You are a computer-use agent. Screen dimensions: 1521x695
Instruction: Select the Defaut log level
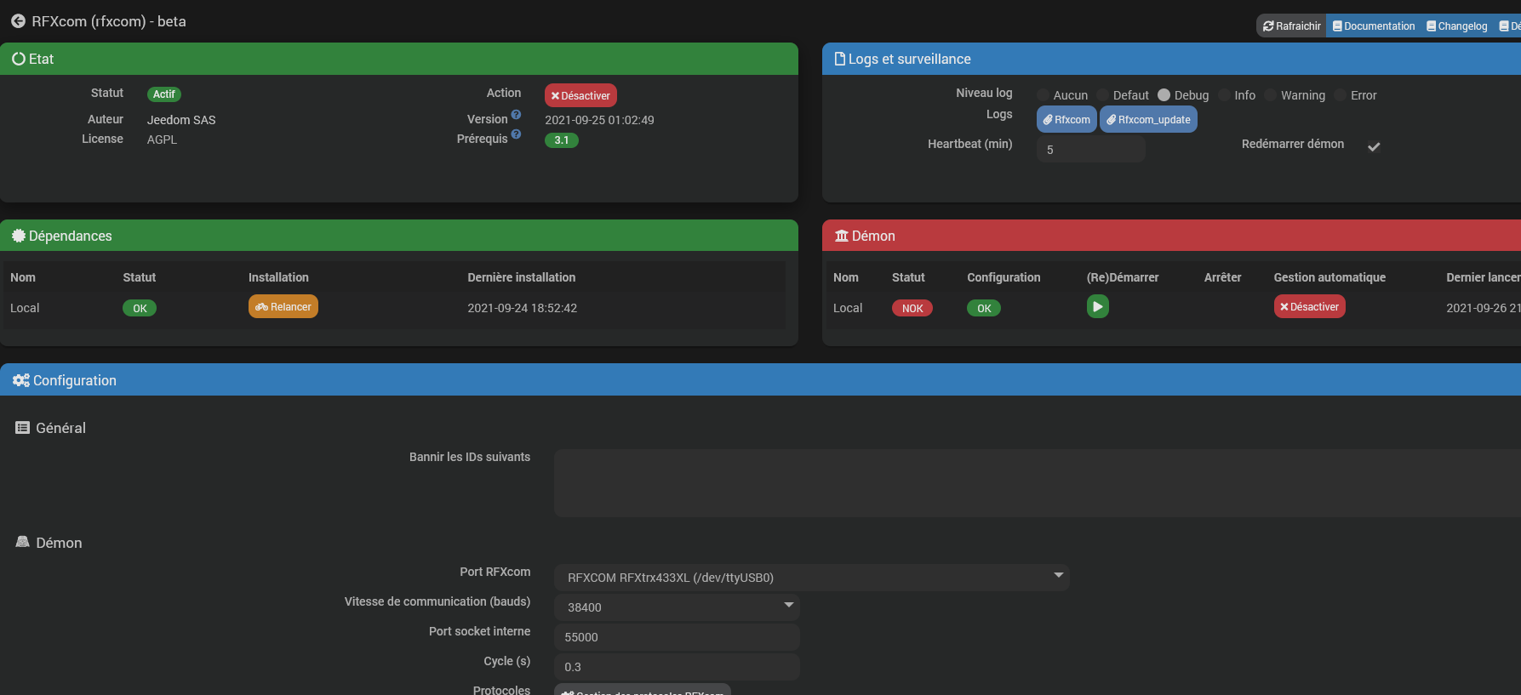point(1103,95)
